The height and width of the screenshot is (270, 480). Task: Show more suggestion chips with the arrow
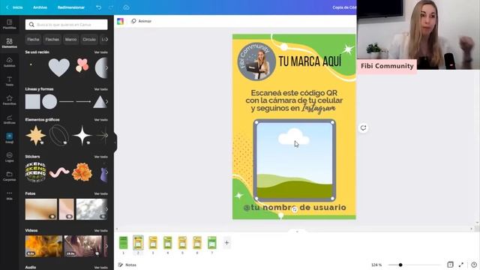(x=106, y=40)
